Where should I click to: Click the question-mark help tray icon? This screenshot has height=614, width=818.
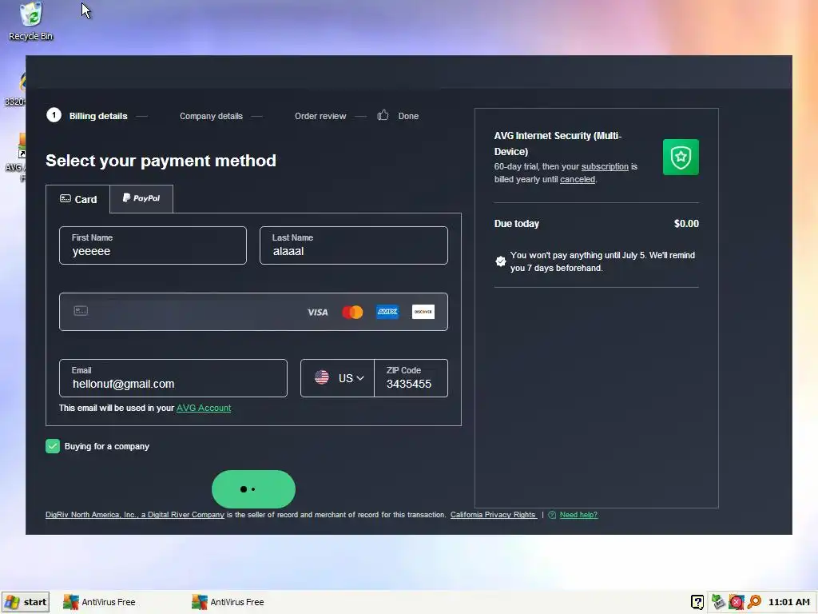pyautogui.click(x=697, y=602)
